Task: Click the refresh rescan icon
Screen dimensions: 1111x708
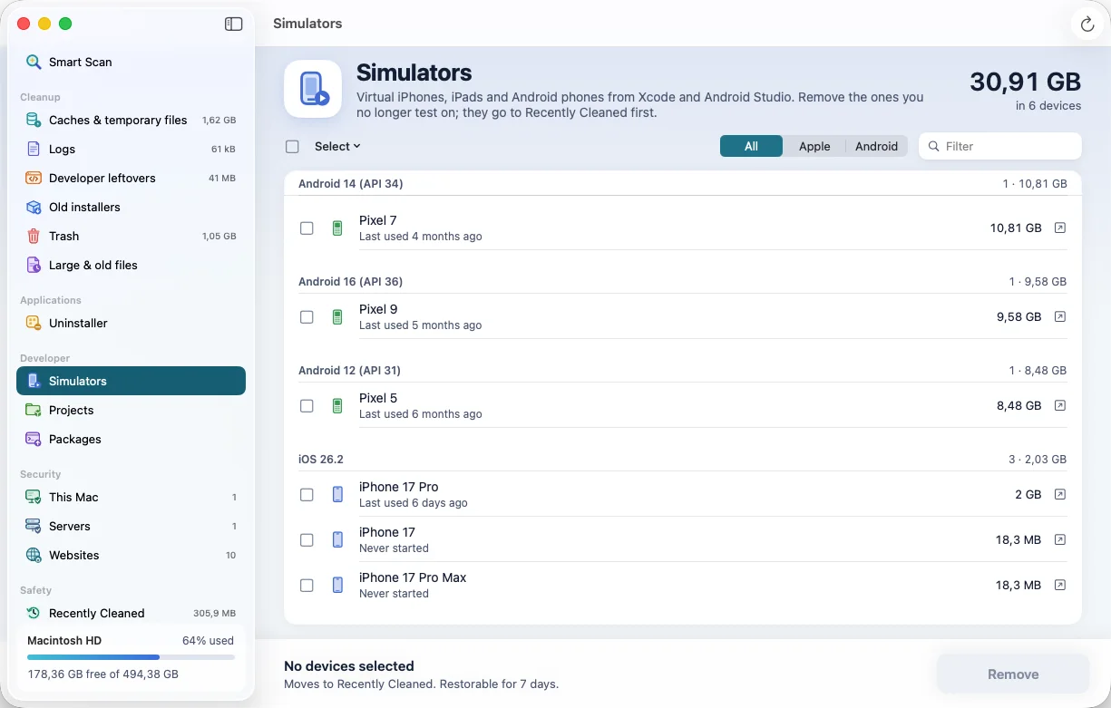Action: [1087, 24]
